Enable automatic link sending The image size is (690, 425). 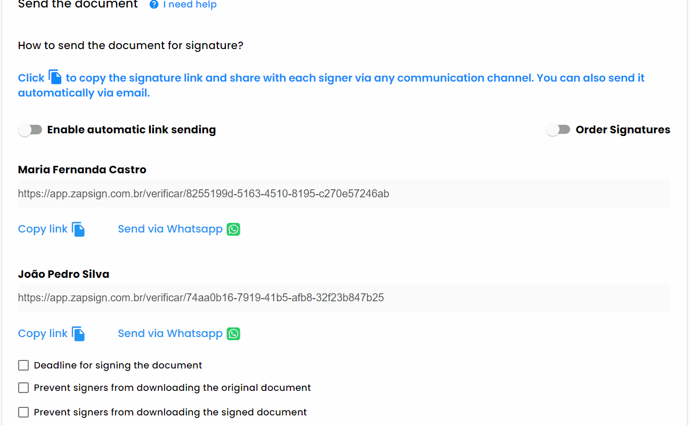(x=30, y=129)
